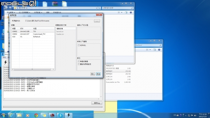The width and height of the screenshot is (210, 118).
Task: Show hidden tray icons arrow
Action: point(186,115)
